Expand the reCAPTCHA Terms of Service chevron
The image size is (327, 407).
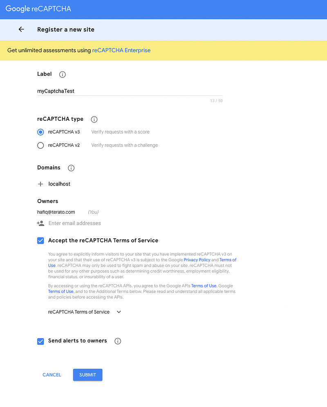(x=119, y=312)
